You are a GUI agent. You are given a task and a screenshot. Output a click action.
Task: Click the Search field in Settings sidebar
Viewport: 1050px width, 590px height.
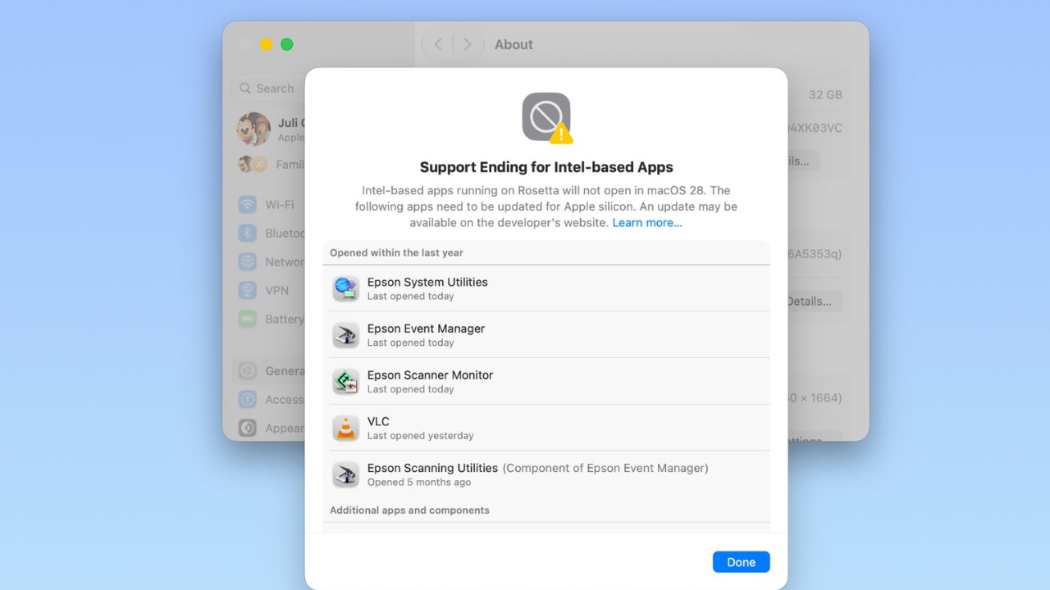[268, 88]
